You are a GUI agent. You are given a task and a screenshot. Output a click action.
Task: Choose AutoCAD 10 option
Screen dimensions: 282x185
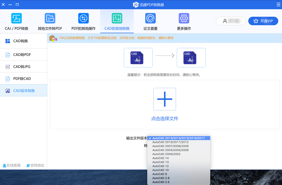click(x=178, y=170)
